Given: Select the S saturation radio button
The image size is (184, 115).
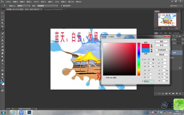Looking at the screenshot, I should click(x=143, y=63).
